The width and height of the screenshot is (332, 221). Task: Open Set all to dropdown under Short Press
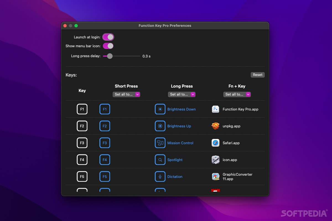pyautogui.click(x=126, y=94)
